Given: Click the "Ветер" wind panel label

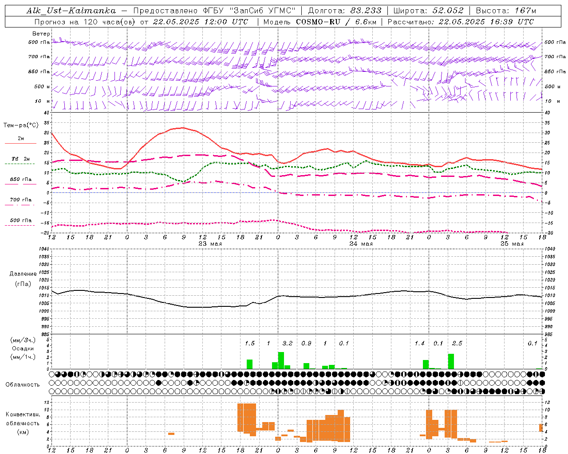Looking at the screenshot, I should tap(41, 34).
